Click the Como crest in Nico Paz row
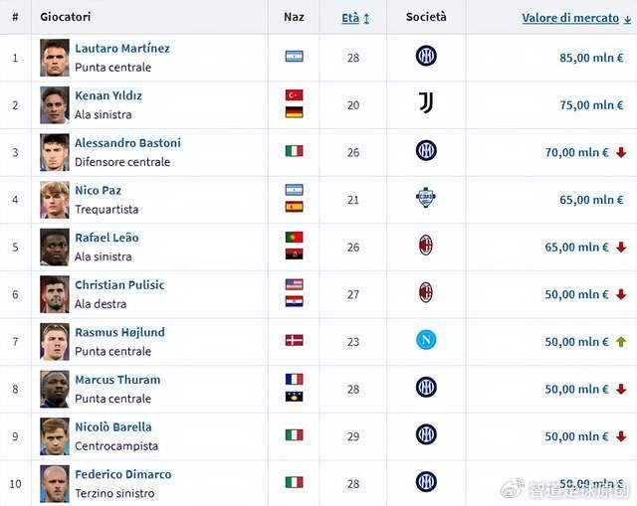This screenshot has height=506, width=637. click(426, 198)
